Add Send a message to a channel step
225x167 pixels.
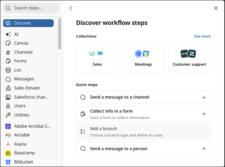(144, 97)
